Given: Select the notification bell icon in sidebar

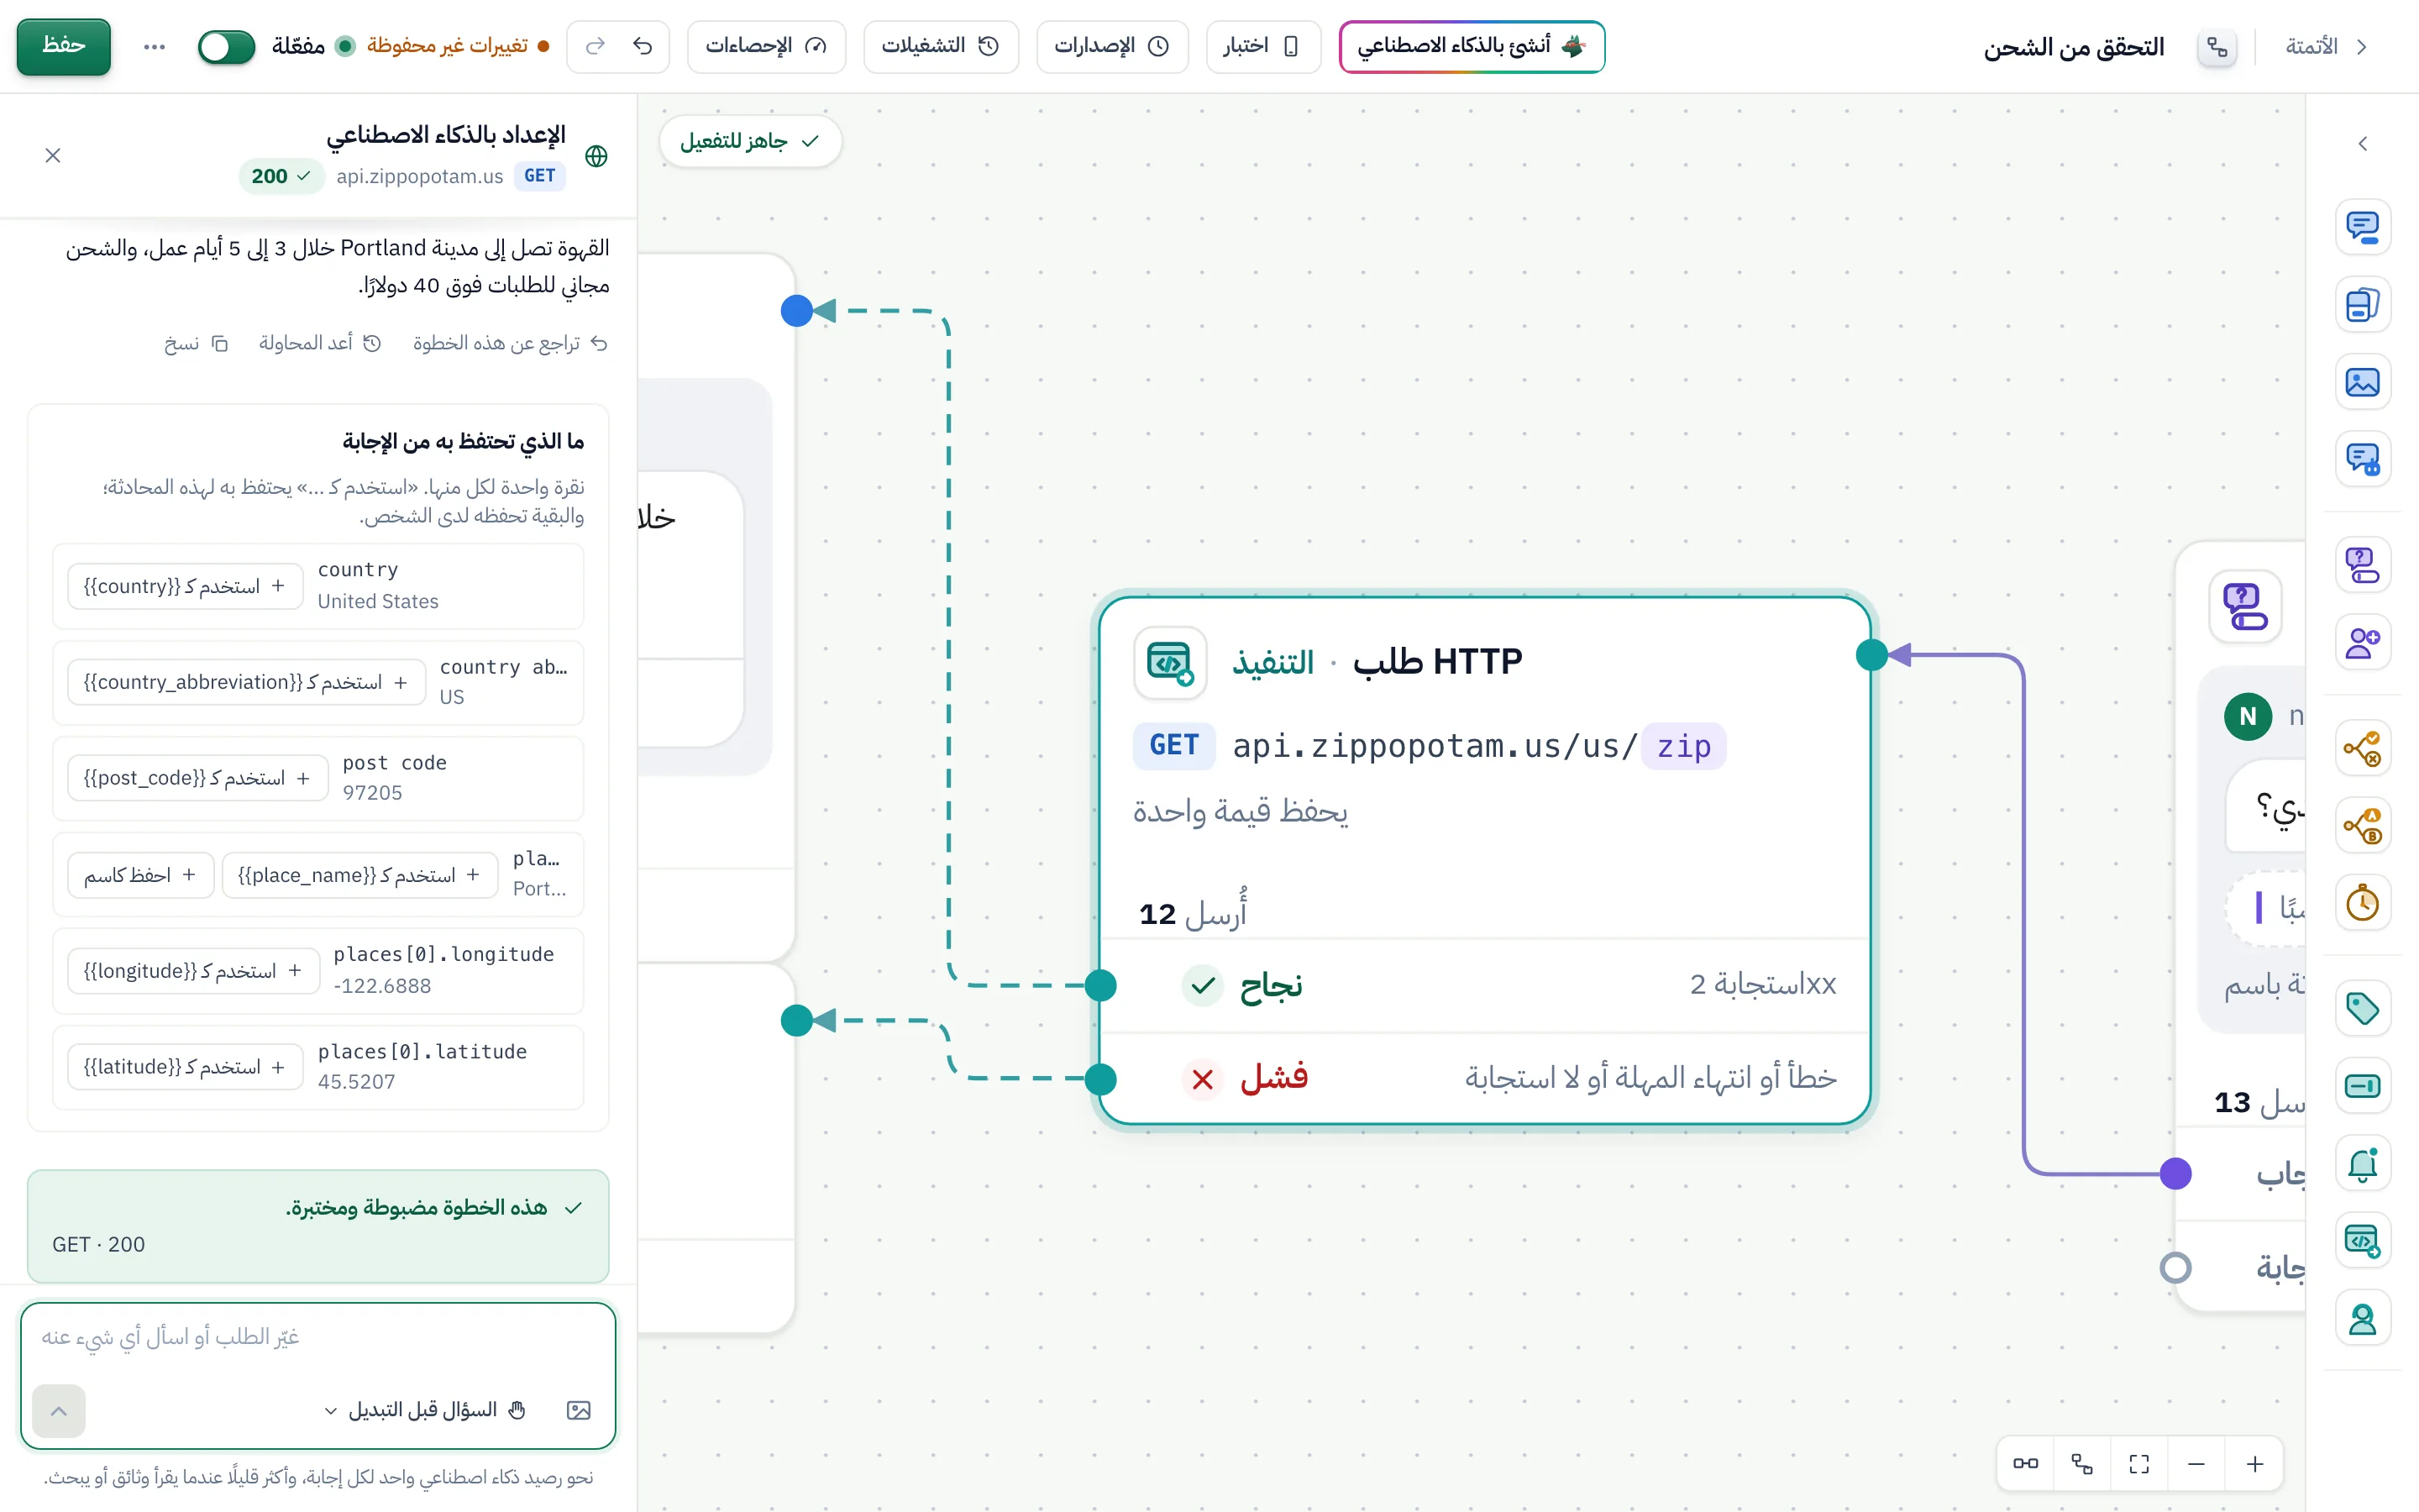Looking at the screenshot, I should (x=2363, y=1164).
